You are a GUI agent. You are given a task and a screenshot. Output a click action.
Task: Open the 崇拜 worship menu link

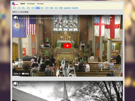tap(47, 8)
